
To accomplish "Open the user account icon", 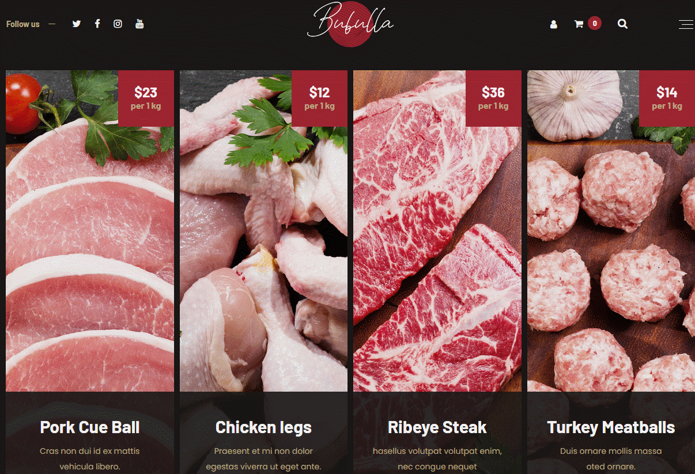I will click(x=554, y=24).
